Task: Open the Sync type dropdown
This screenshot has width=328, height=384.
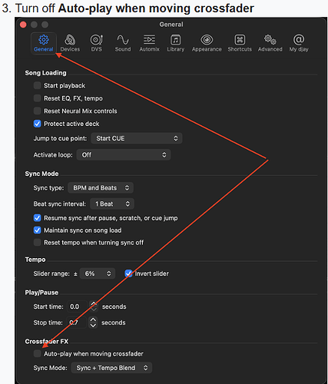Action: [x=101, y=187]
